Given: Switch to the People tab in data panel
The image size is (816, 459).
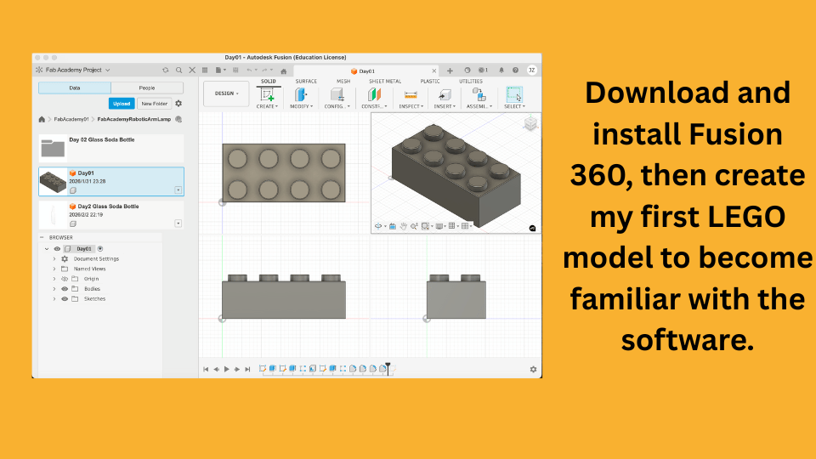Looking at the screenshot, I should pos(147,88).
